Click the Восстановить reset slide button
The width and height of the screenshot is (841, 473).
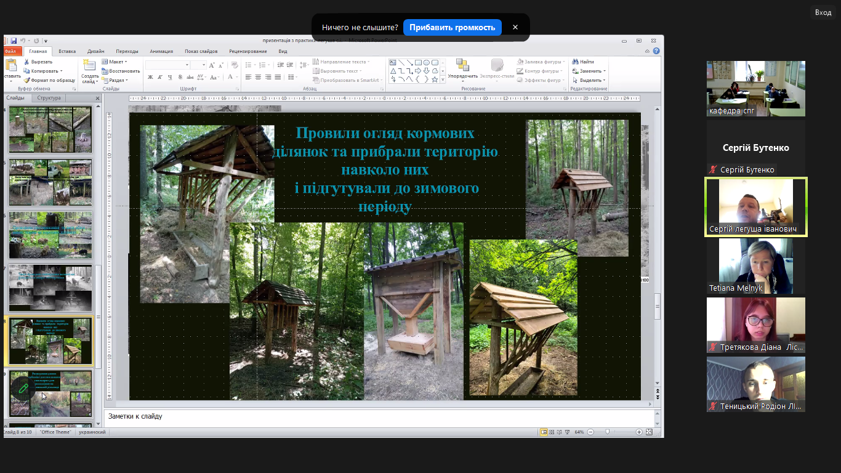121,71
